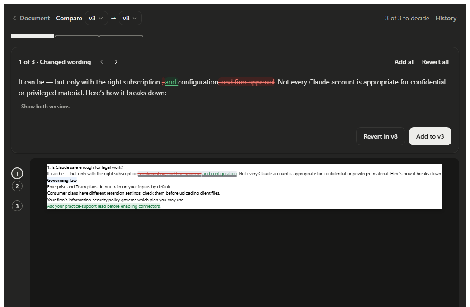Click 'Enterprise and Team plans' preview line
470x307 pixels.
[x=109, y=187]
